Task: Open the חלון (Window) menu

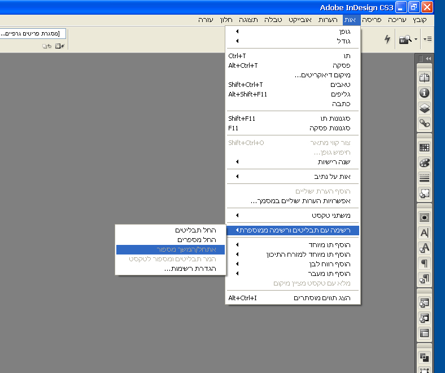Action: 226,20
